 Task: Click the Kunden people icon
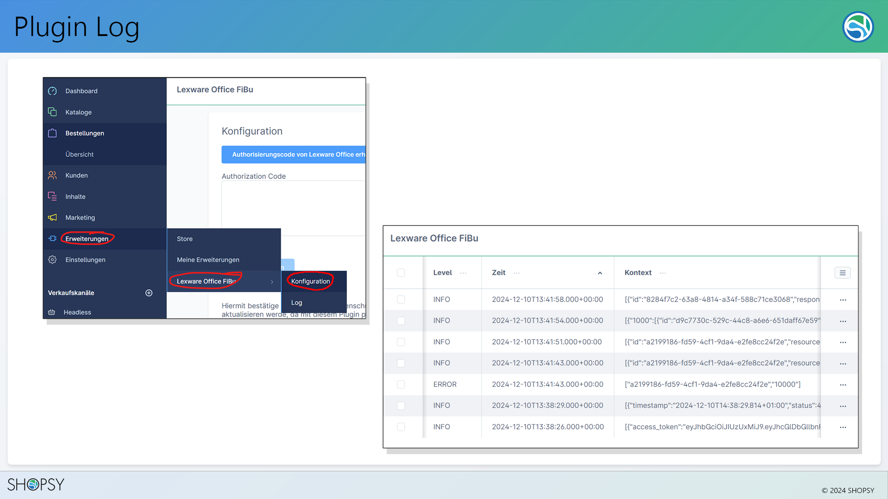pos(52,175)
